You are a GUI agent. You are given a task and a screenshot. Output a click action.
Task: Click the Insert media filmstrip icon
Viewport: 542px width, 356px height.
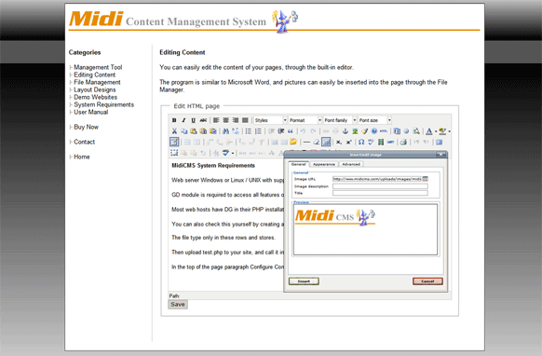coord(381,142)
